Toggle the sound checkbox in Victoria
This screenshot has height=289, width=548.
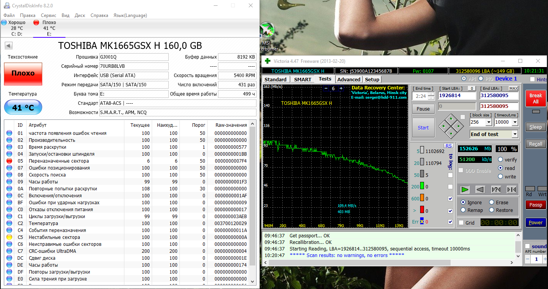pos(528,246)
